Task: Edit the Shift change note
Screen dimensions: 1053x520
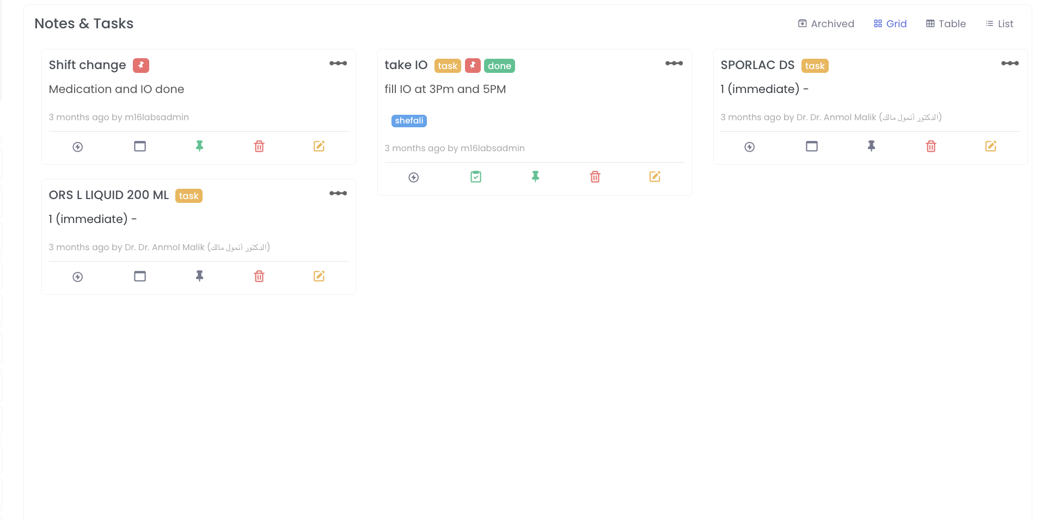Action: 319,146
